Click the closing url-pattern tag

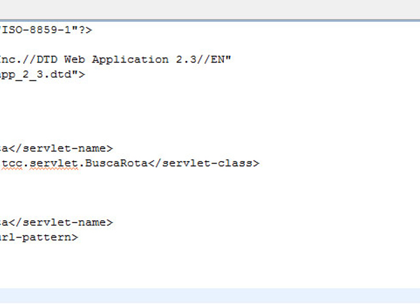pos(39,237)
